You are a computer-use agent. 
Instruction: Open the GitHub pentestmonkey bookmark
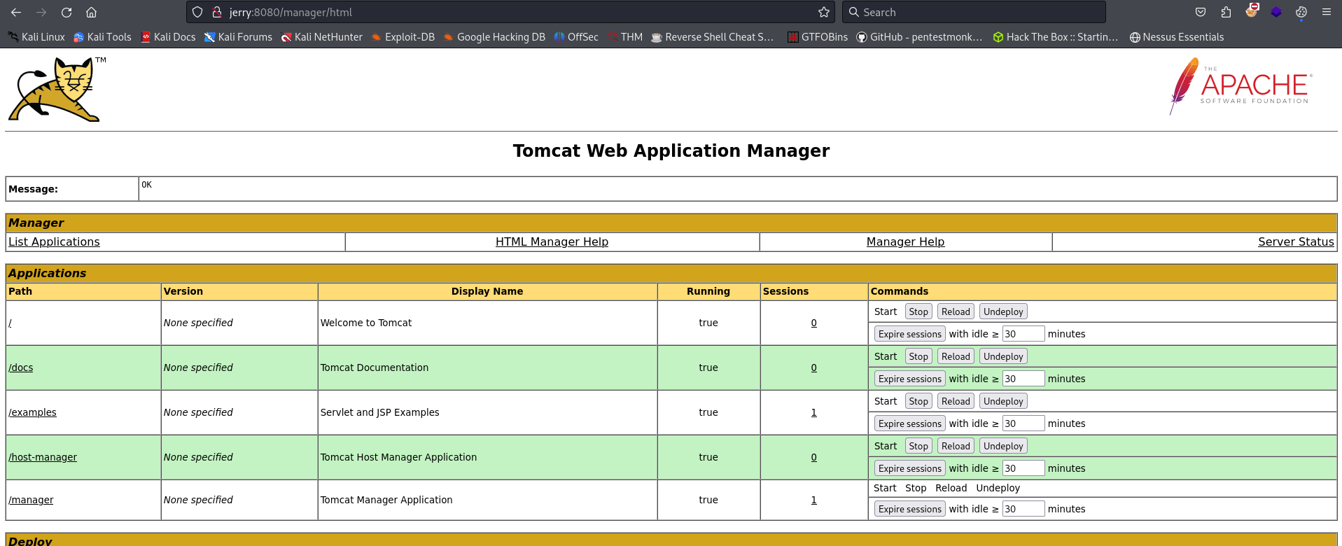point(919,37)
